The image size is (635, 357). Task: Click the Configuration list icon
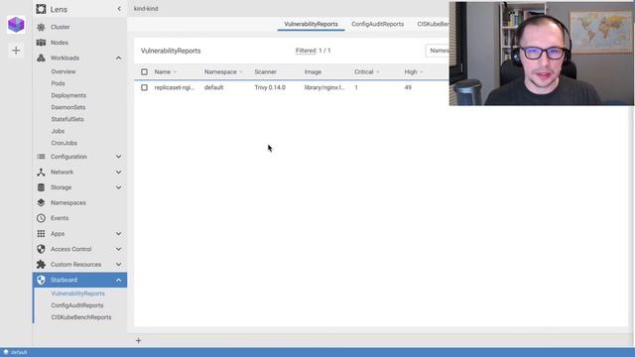pyautogui.click(x=41, y=157)
